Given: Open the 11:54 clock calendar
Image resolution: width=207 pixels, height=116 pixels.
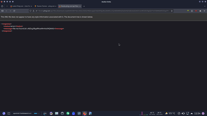Looking at the screenshot, I should pyautogui.click(x=197, y=113).
